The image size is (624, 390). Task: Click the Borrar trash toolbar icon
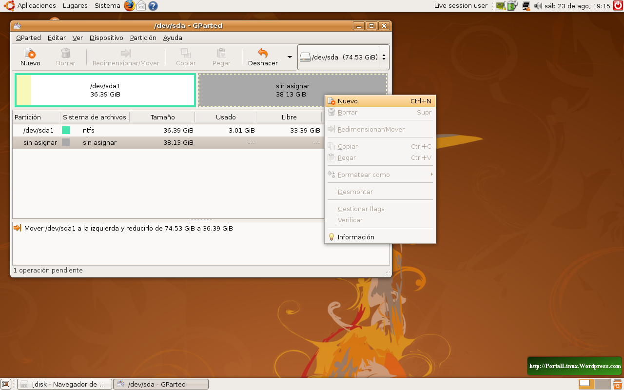click(66, 53)
